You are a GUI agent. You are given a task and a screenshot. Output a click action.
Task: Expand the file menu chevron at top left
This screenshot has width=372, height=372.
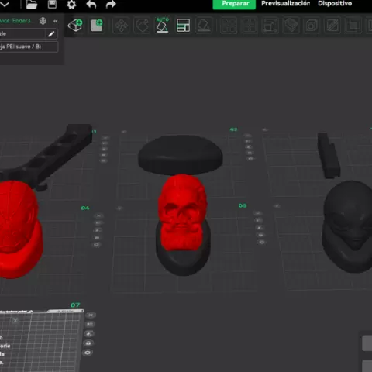[x=5, y=4]
